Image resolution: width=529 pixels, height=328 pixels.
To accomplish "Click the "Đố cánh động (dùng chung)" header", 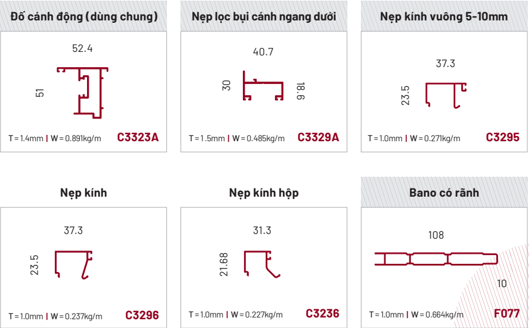I will coord(84,16).
